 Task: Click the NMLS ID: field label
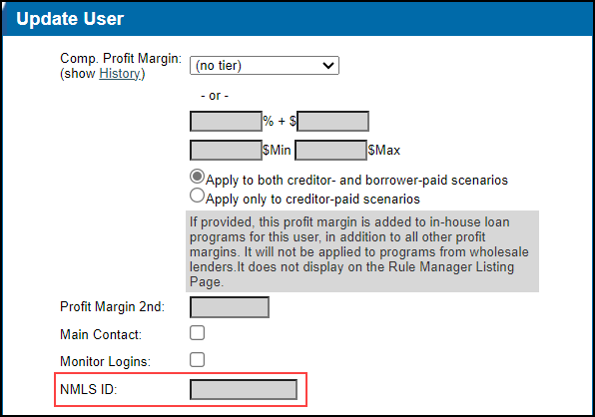coord(89,389)
